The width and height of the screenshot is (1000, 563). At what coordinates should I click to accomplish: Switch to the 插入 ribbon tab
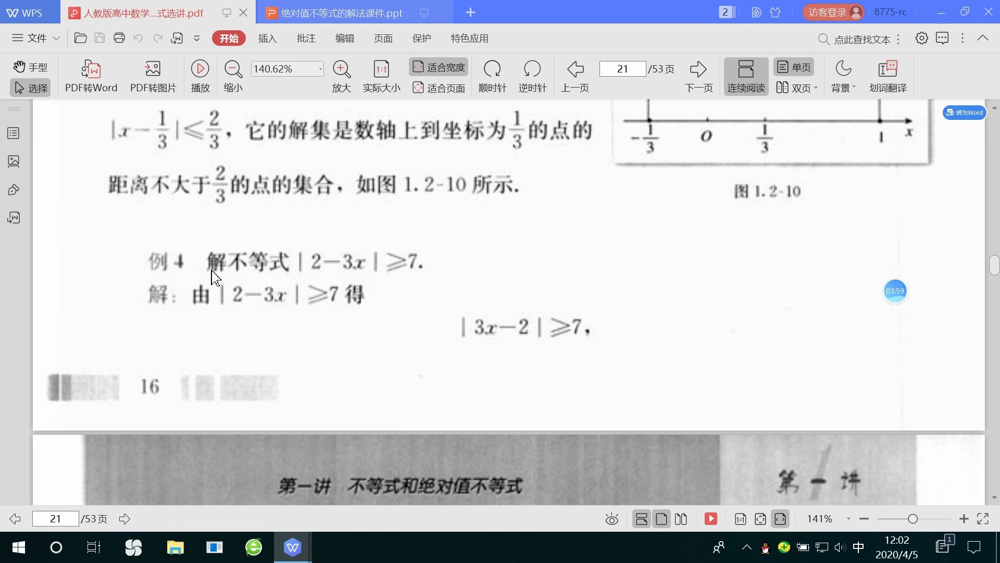pyautogui.click(x=267, y=38)
